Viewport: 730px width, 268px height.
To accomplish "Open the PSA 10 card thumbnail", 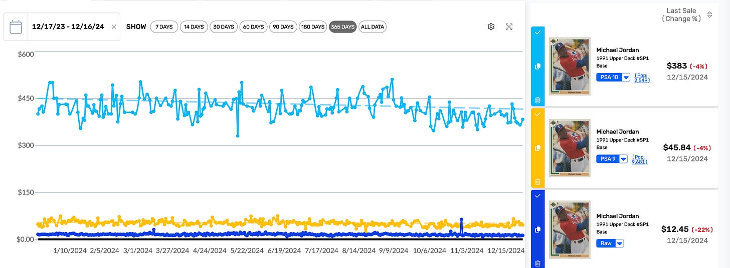I will 570,66.
